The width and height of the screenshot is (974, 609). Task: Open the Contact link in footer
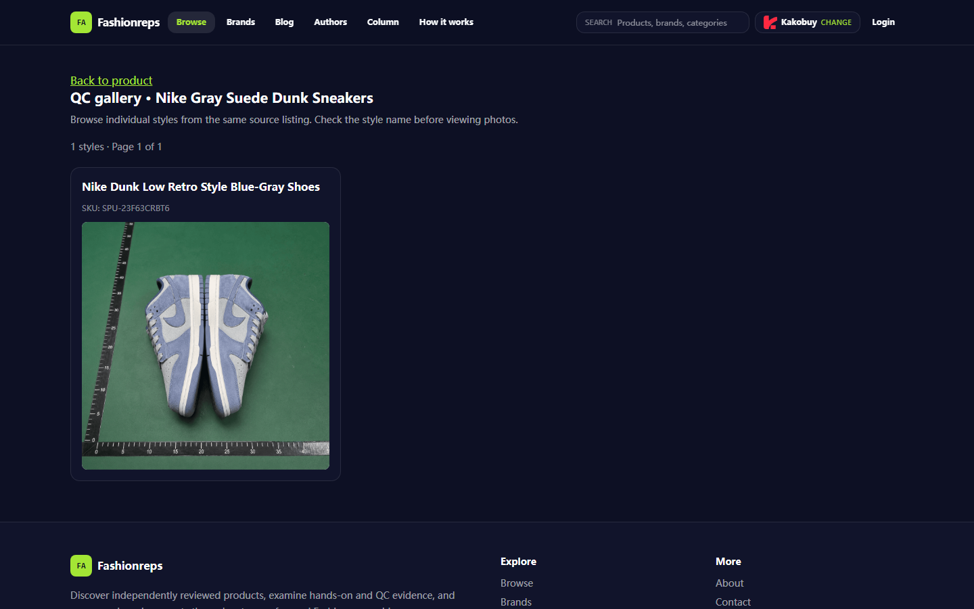click(733, 602)
